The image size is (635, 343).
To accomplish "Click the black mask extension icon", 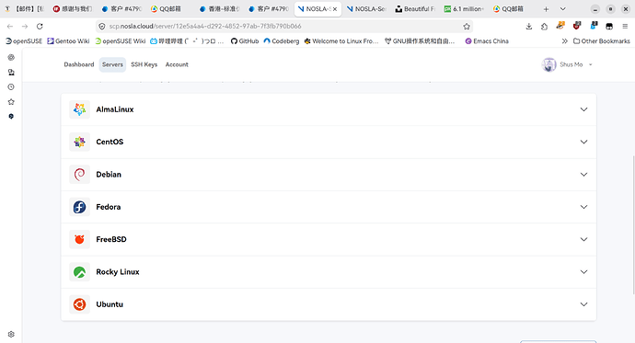I will tap(609, 27).
